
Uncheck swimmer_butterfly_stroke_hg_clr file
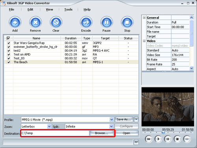(9, 47)
